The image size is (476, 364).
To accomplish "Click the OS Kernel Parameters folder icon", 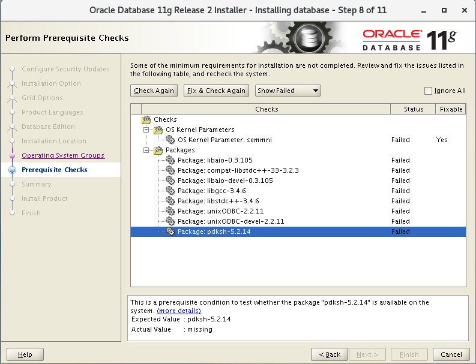I will [x=158, y=130].
